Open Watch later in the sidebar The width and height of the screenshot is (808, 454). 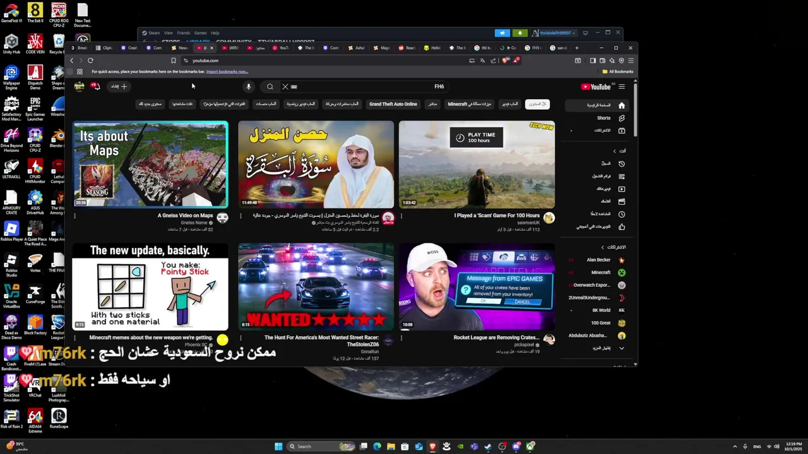597,214
